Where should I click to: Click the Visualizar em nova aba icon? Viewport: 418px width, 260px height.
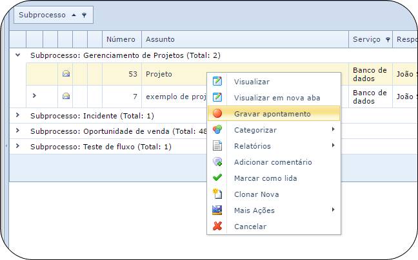(217, 97)
